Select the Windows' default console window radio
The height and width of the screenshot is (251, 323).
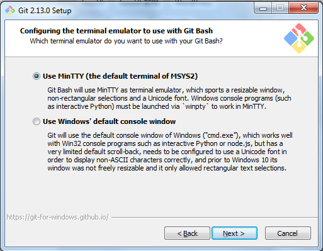click(x=37, y=121)
